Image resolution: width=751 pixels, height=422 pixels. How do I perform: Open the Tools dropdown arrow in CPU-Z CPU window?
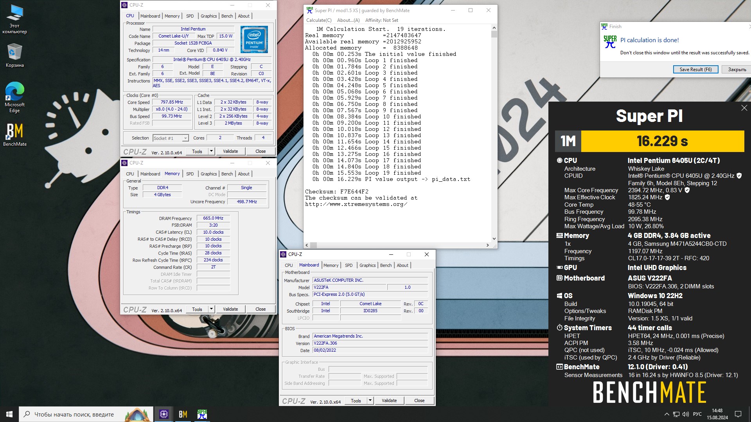211,151
